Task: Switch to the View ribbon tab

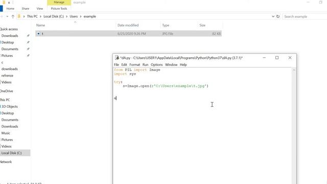Action: [x=40, y=9]
